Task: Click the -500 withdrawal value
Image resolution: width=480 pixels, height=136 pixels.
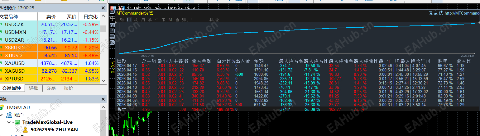Action: click(x=239, y=74)
